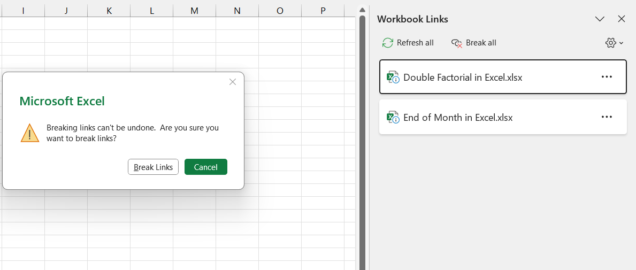Open more options for Double Factorial in Excel.xlsx
The image size is (636, 270).
pos(607,76)
